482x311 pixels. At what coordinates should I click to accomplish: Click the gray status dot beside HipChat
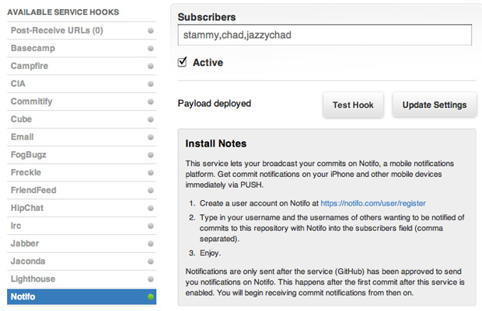[151, 209]
